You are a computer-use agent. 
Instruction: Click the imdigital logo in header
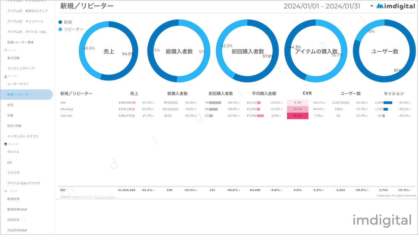(395, 6)
